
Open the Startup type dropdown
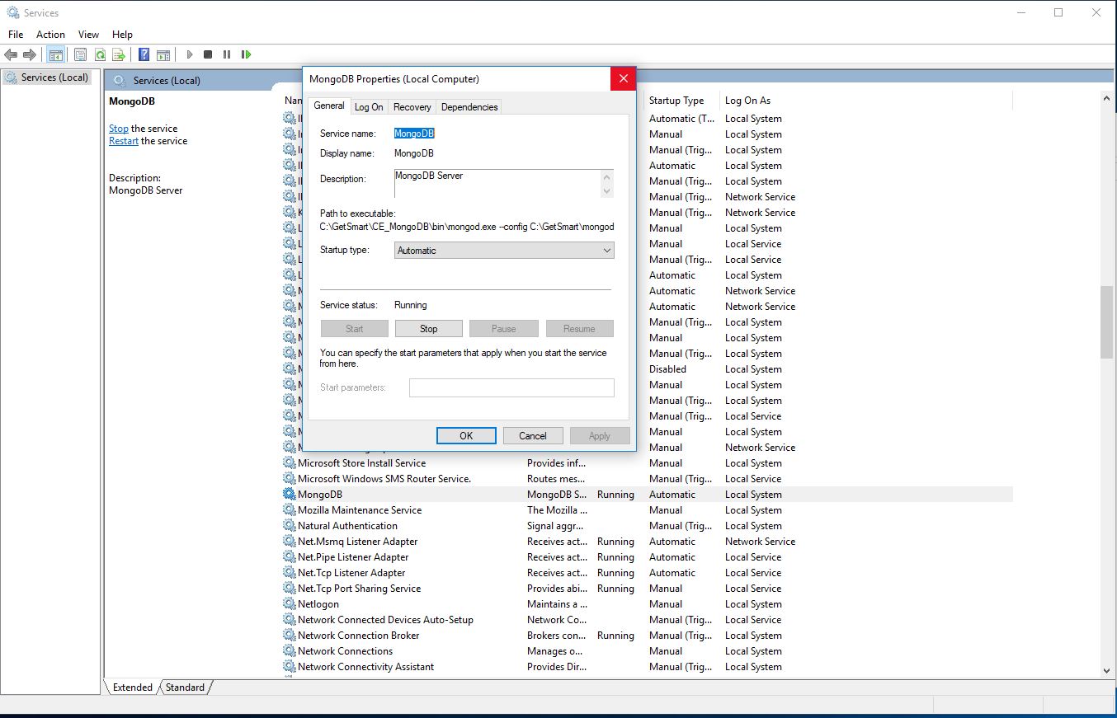[504, 251]
